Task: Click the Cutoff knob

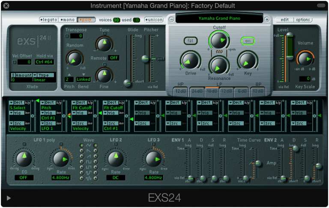Action: pyautogui.click(x=219, y=40)
